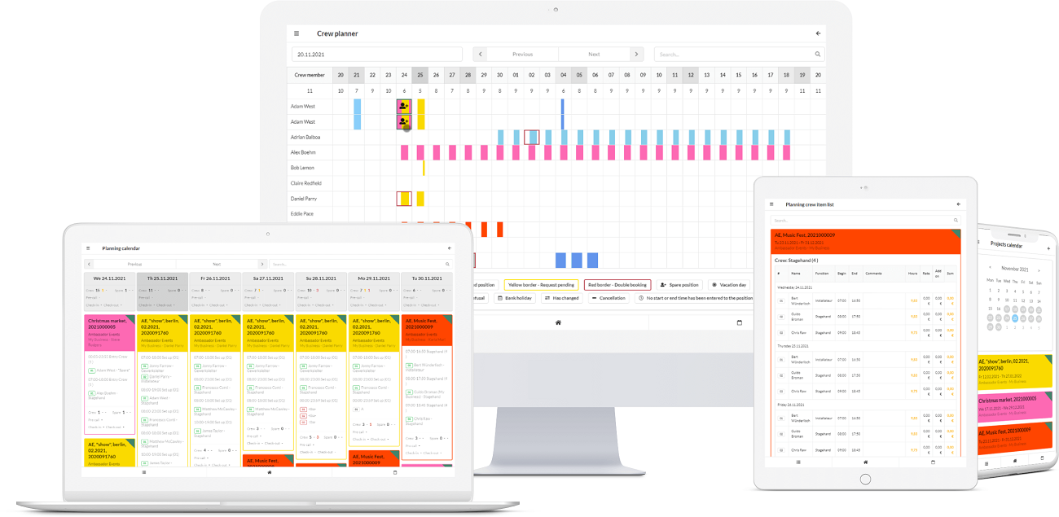Toggle the Yellow border - Request pending filter
1059x517 pixels.
(541, 284)
